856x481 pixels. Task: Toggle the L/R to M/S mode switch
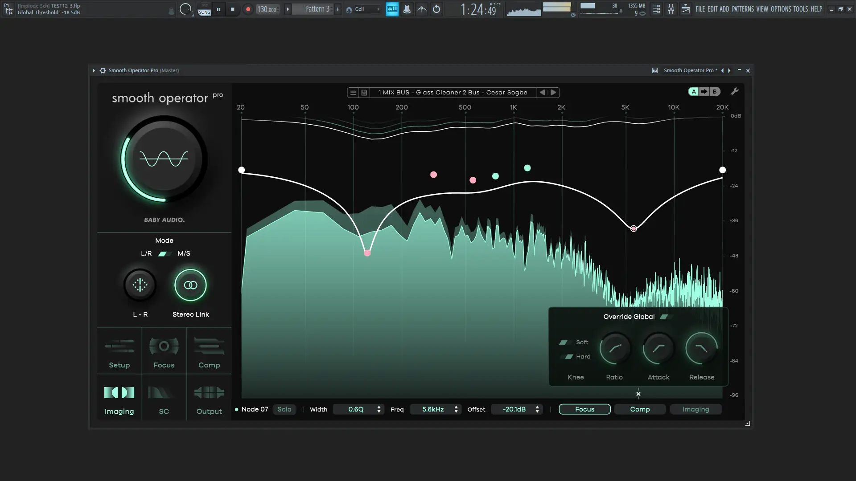(x=164, y=254)
